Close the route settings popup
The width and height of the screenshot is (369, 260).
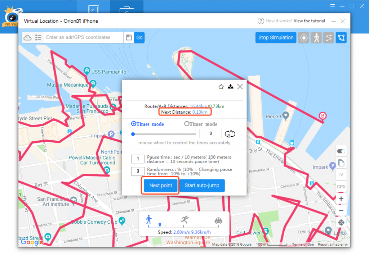click(x=240, y=87)
